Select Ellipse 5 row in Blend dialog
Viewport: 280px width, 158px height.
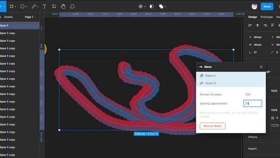[x=231, y=76]
